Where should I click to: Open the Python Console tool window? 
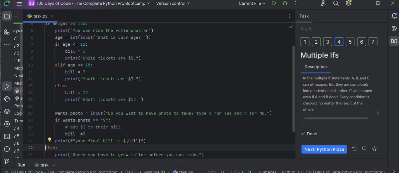pos(6,99)
